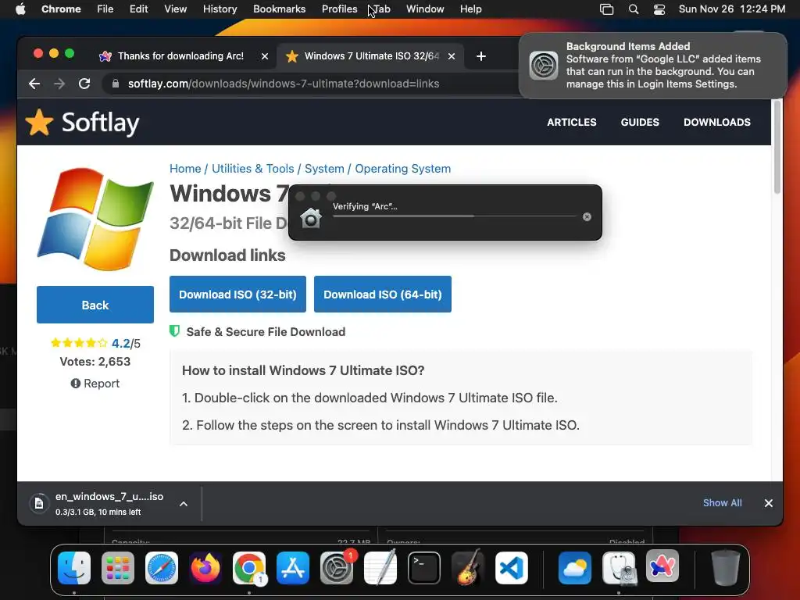Open the File menu
The width and height of the screenshot is (800, 600).
pyautogui.click(x=105, y=9)
